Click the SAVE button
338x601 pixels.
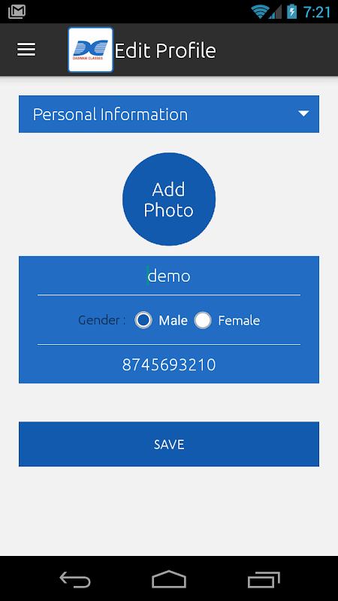tap(169, 444)
